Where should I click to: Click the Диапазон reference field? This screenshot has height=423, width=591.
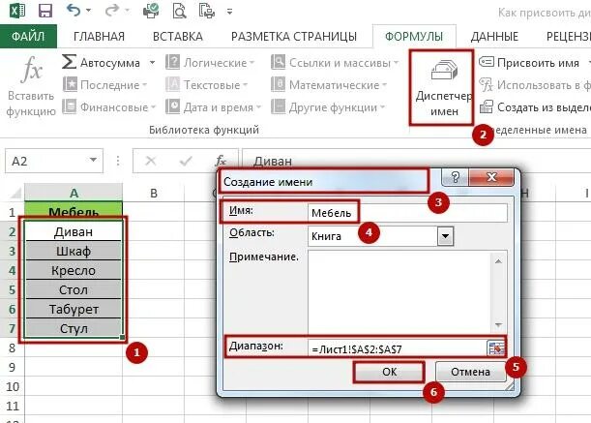pos(398,349)
